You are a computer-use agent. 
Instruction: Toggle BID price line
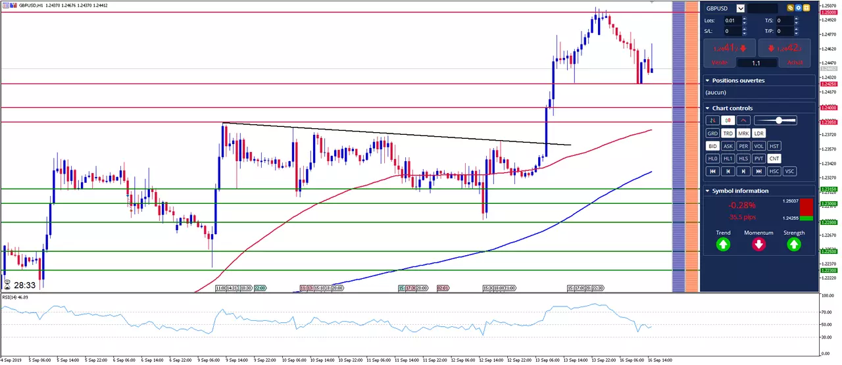712,146
